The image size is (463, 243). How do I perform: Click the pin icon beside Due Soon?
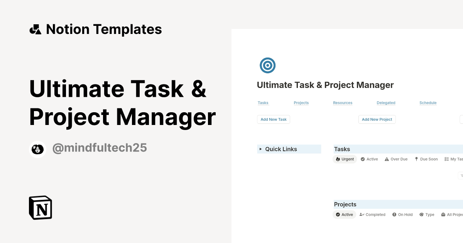tap(416, 159)
